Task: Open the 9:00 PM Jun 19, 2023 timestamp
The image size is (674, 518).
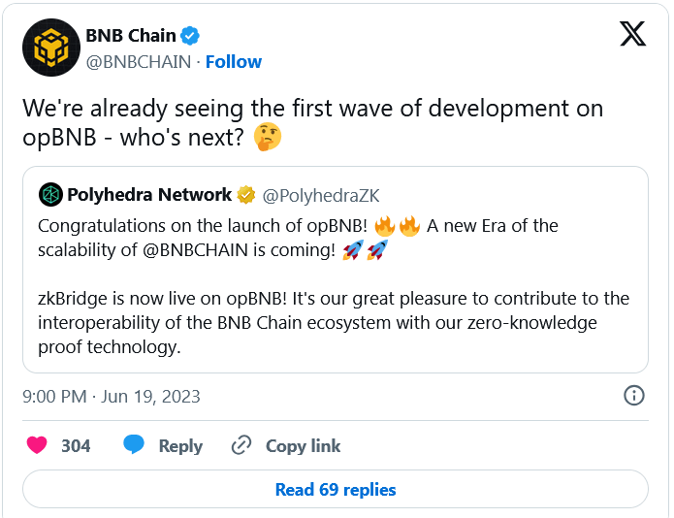Action: tap(112, 396)
